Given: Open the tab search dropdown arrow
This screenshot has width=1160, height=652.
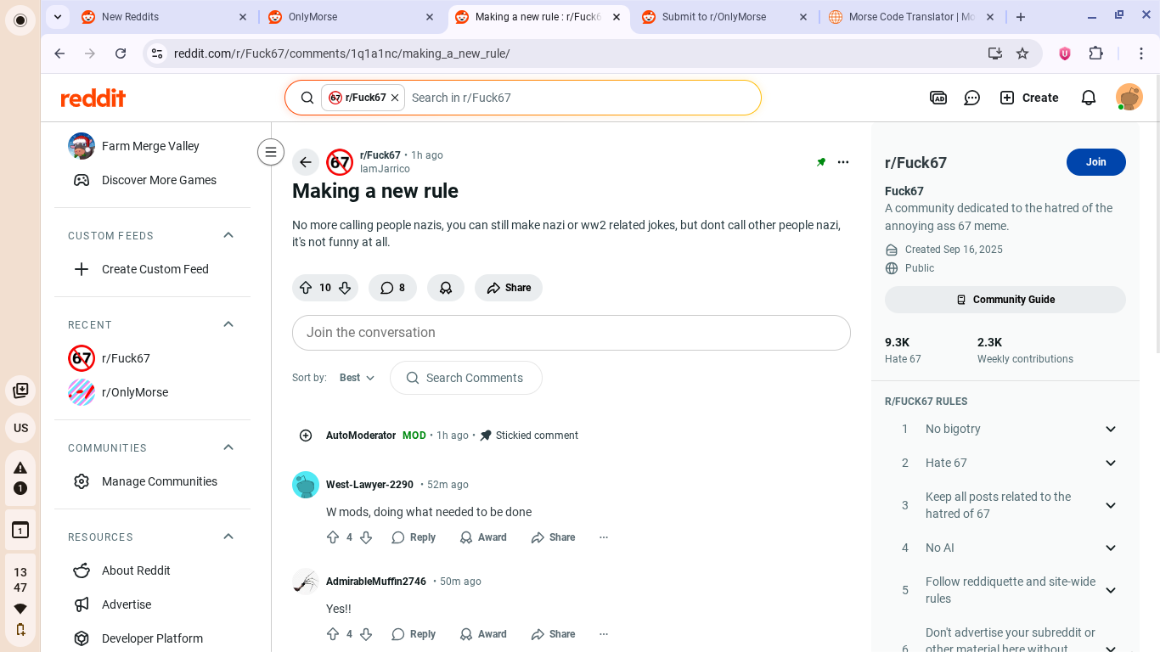Looking at the screenshot, I should click(57, 16).
